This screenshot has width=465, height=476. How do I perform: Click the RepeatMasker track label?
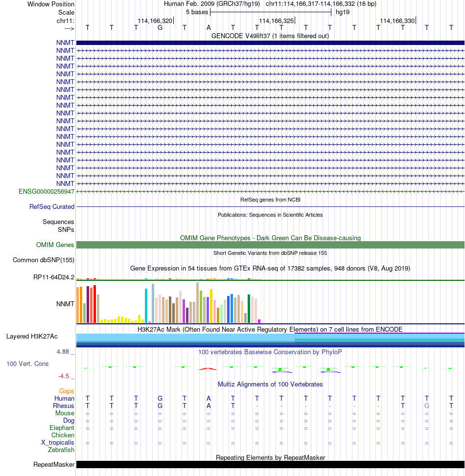coord(54,465)
